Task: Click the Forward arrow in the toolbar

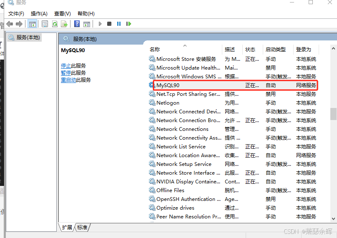Action: pyautogui.click(x=19, y=24)
